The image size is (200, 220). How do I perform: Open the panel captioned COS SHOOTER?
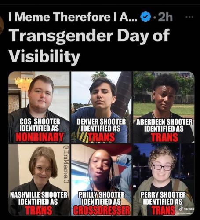coord(39,107)
